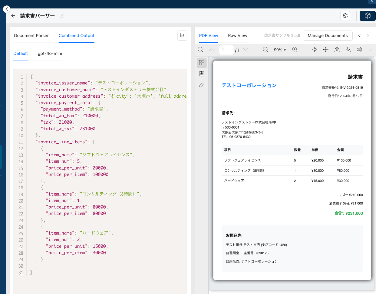Go to next PDF page arrow
Viewport: 376px width, 294px height.
245,49
